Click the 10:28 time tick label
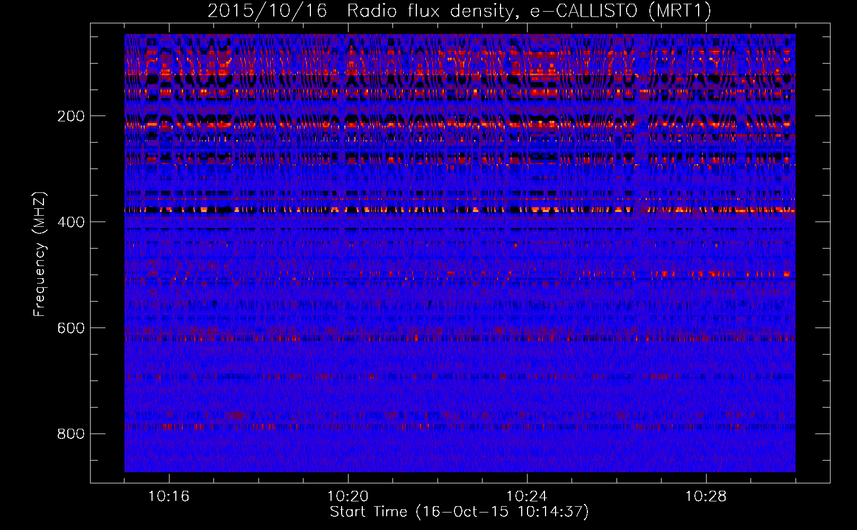The height and width of the screenshot is (530, 857). pyautogui.click(x=706, y=497)
